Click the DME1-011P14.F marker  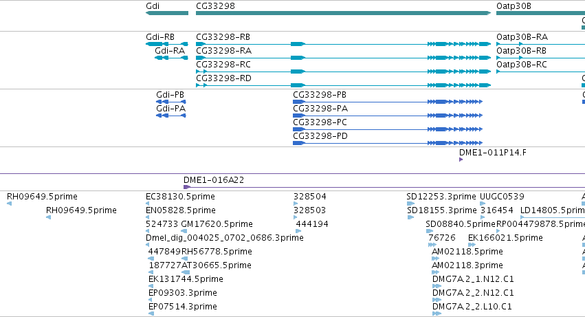(493, 153)
